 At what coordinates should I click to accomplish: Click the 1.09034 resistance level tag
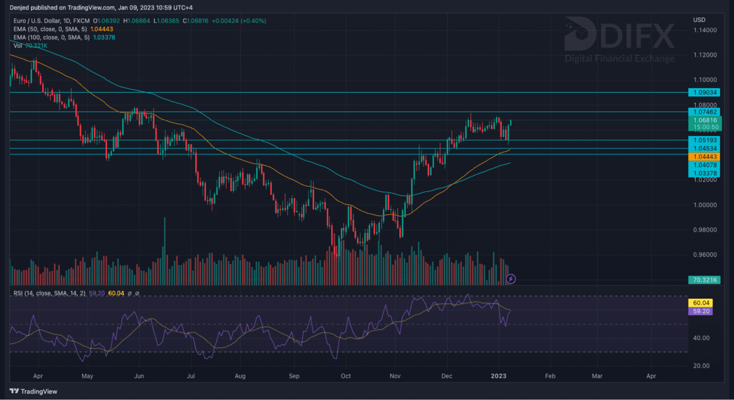coord(704,93)
